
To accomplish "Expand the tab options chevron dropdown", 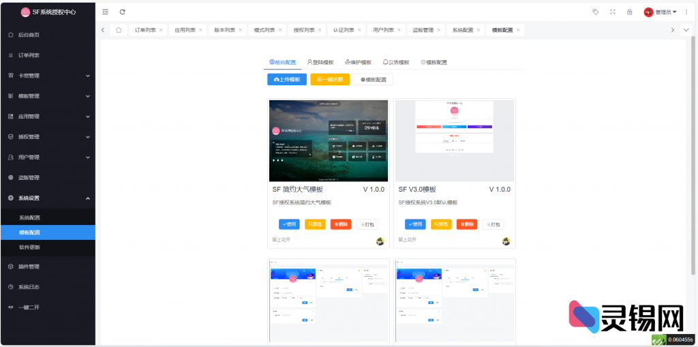I will point(686,30).
